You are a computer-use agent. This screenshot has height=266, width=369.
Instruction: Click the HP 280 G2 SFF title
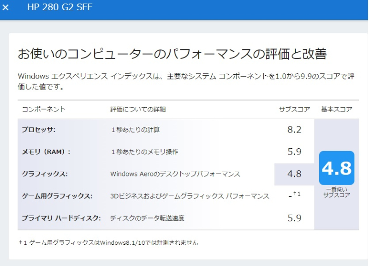60,7
